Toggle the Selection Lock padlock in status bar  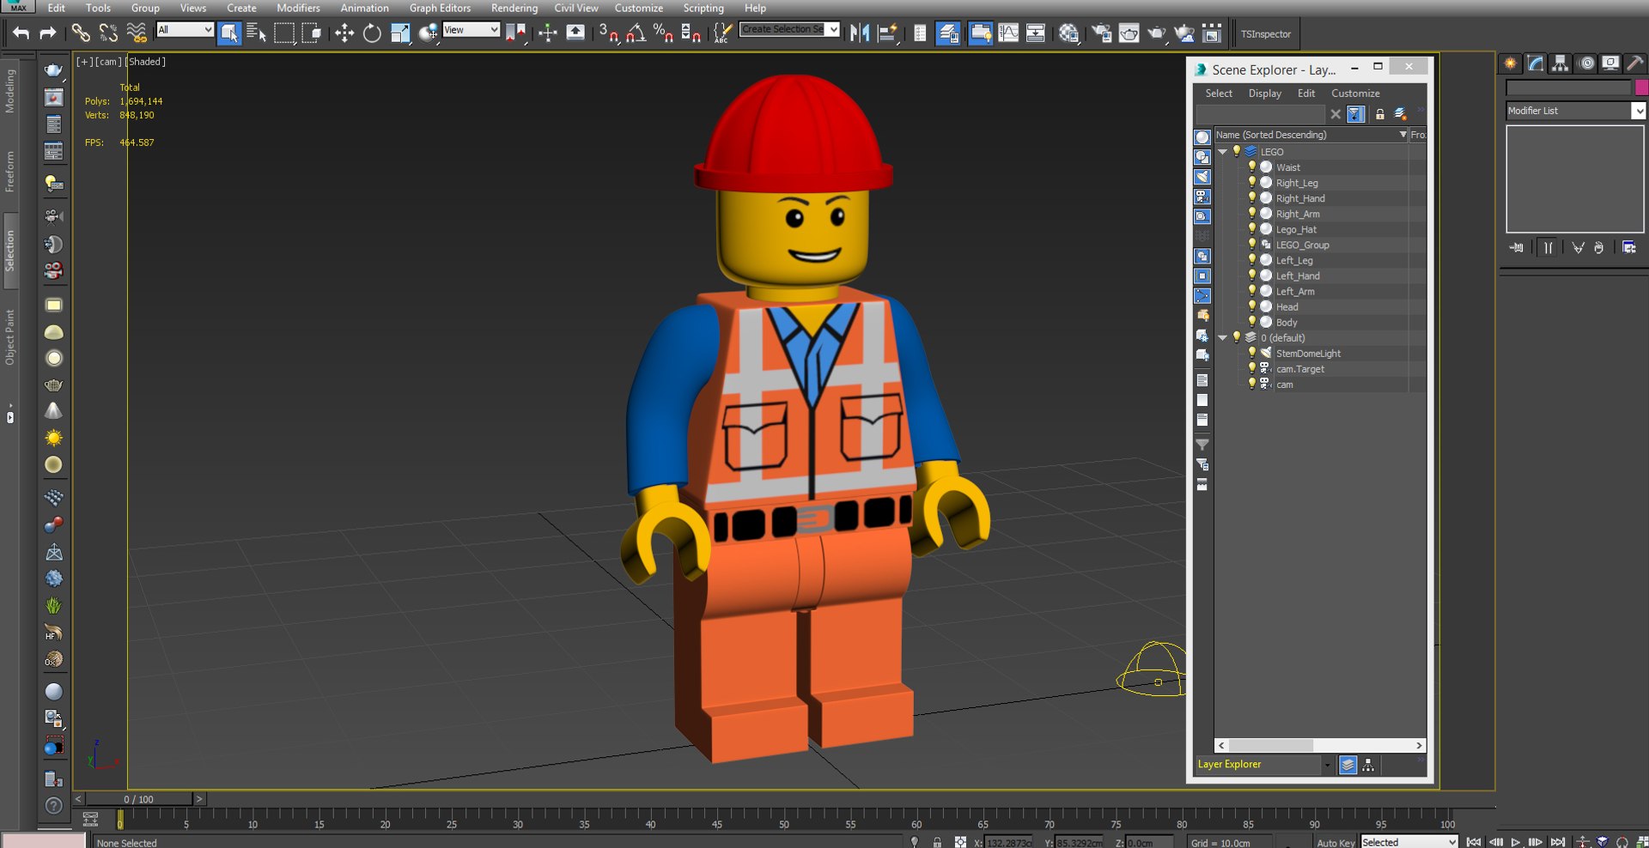point(937,842)
